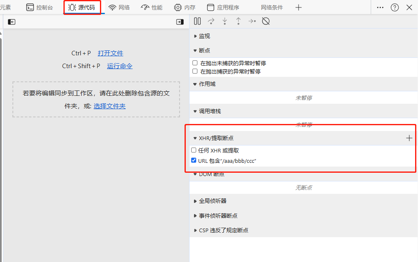The width and height of the screenshot is (418, 262).
Task: Click the step out of function icon
Action: coord(238,21)
